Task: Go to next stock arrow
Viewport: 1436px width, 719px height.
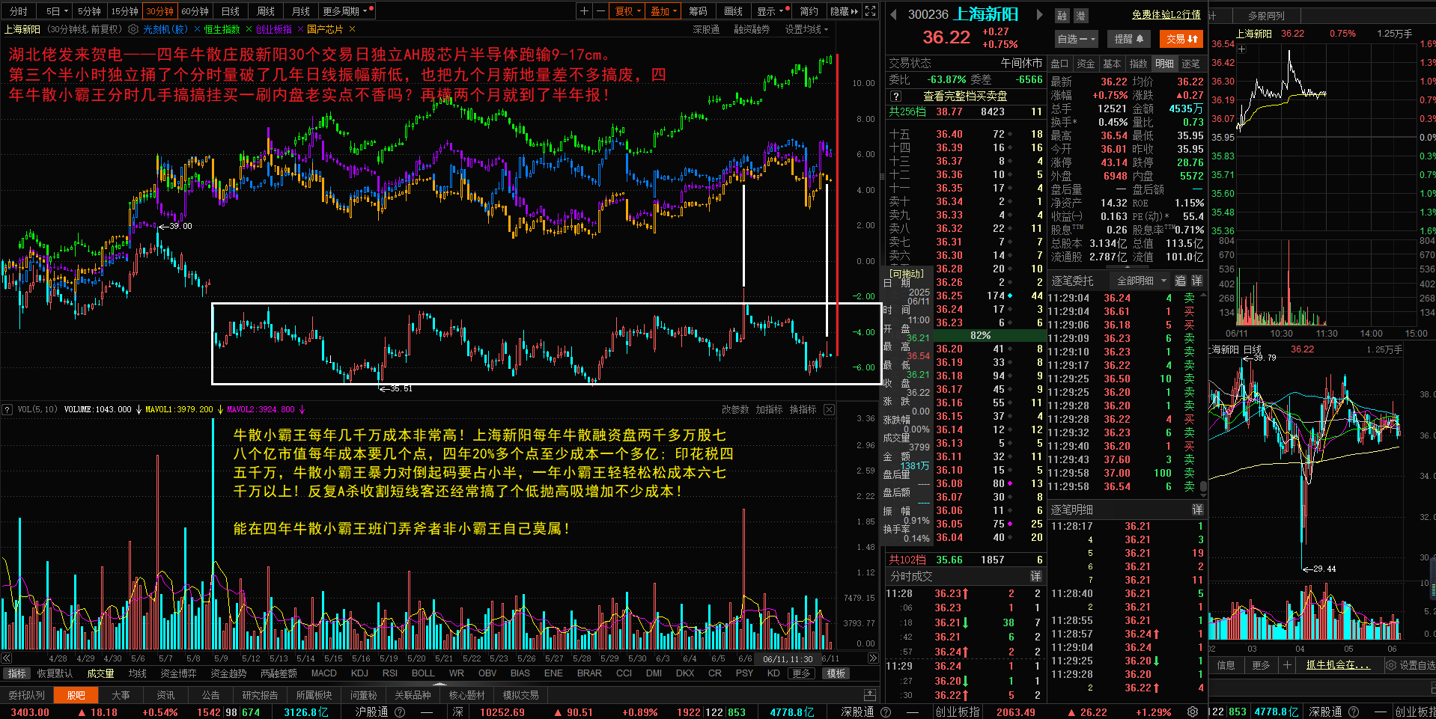Action: pyautogui.click(x=1039, y=14)
